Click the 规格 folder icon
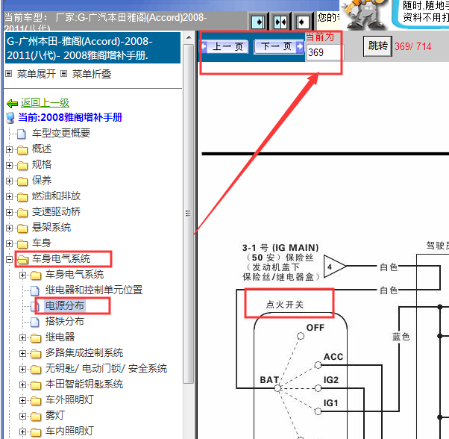449x439 pixels. click(22, 165)
